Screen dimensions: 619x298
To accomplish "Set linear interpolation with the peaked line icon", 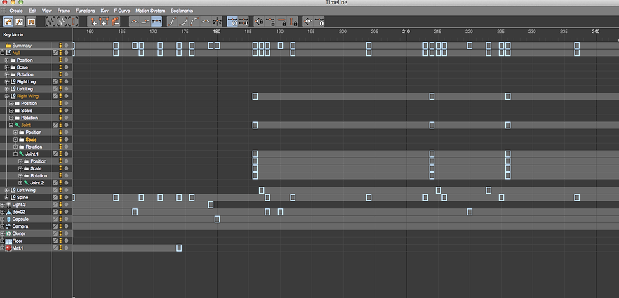I will [135, 21].
